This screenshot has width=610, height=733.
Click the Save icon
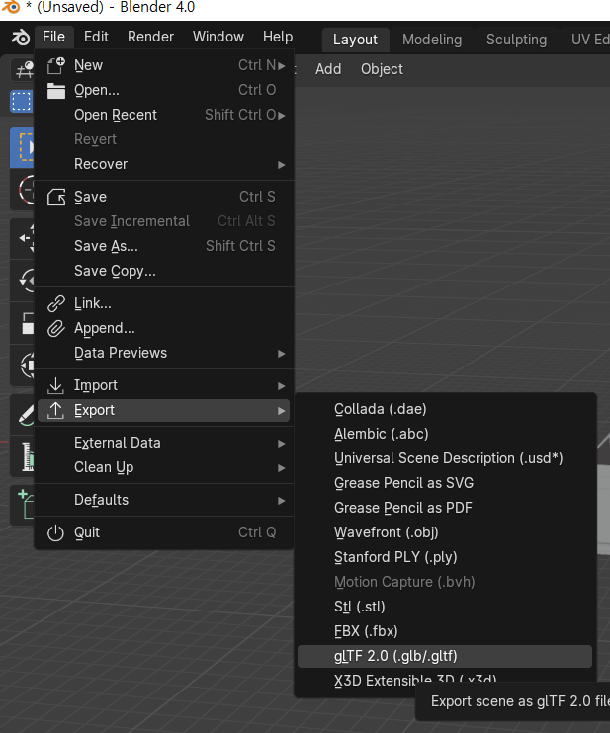pos(56,198)
